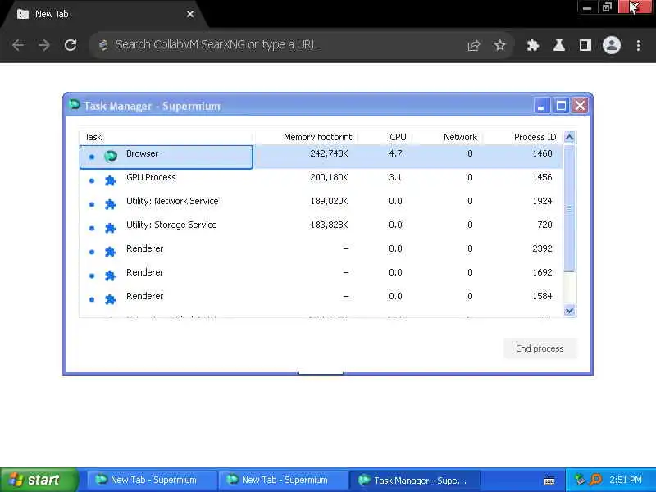Screen dimensions: 656x492
Task: Click the on-screen keyboard taskbar icon
Action: (549, 481)
